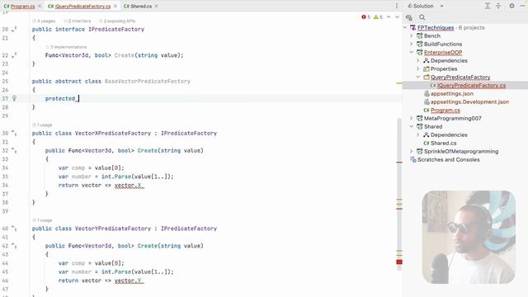Expand the Bench project

click(412, 35)
